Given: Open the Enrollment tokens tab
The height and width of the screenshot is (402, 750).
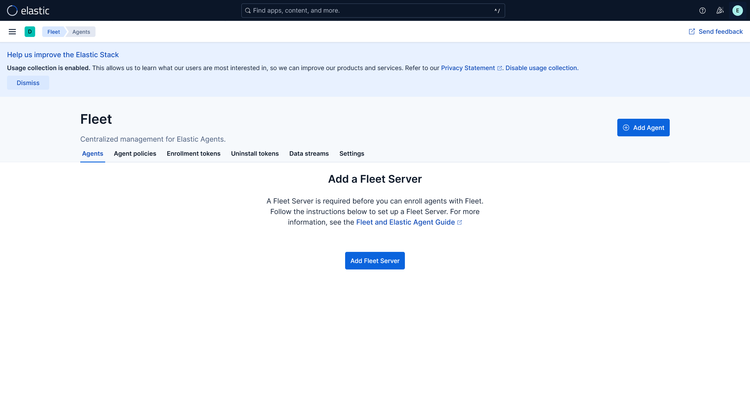Looking at the screenshot, I should pos(193,154).
